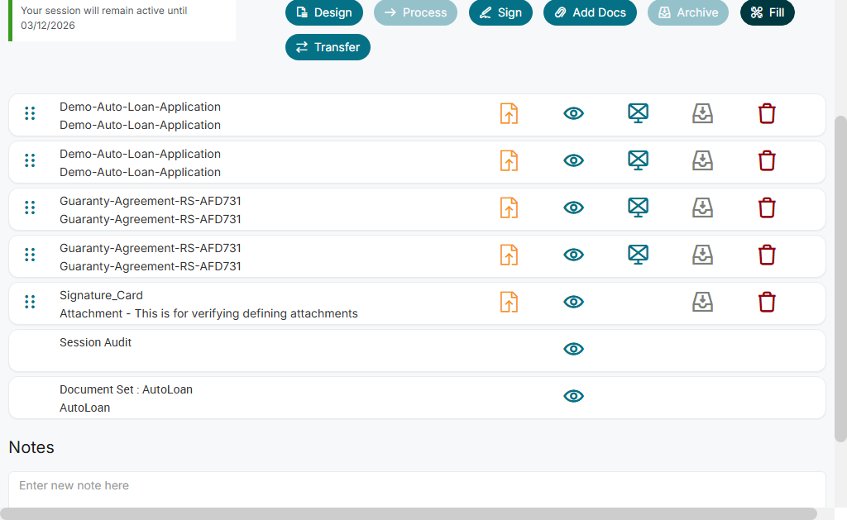Click 'Attachment - This is for verifying defining attachments' text

coord(208,313)
